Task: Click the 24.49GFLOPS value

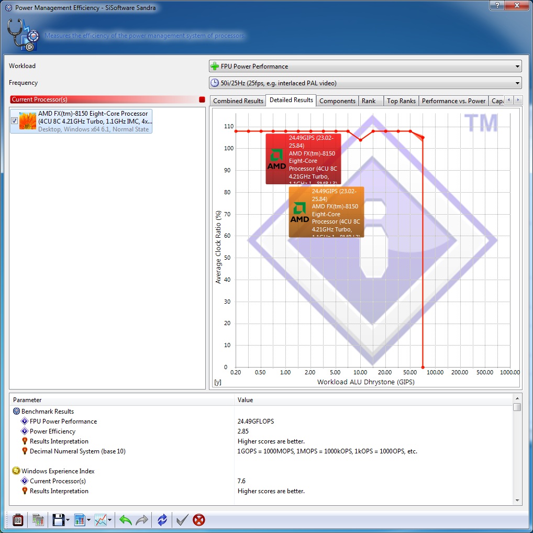Action: (256, 421)
